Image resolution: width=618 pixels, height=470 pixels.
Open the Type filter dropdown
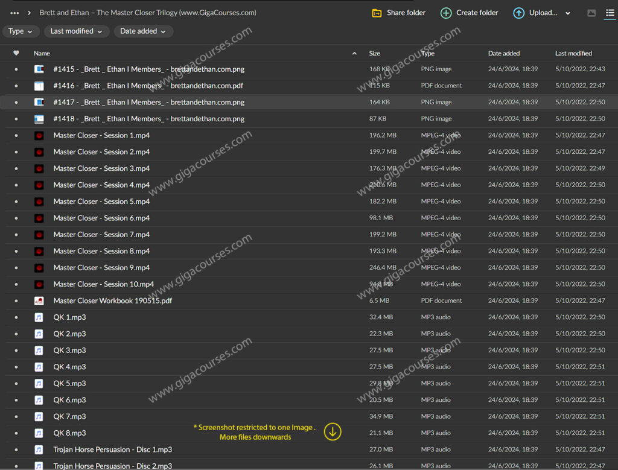21,31
